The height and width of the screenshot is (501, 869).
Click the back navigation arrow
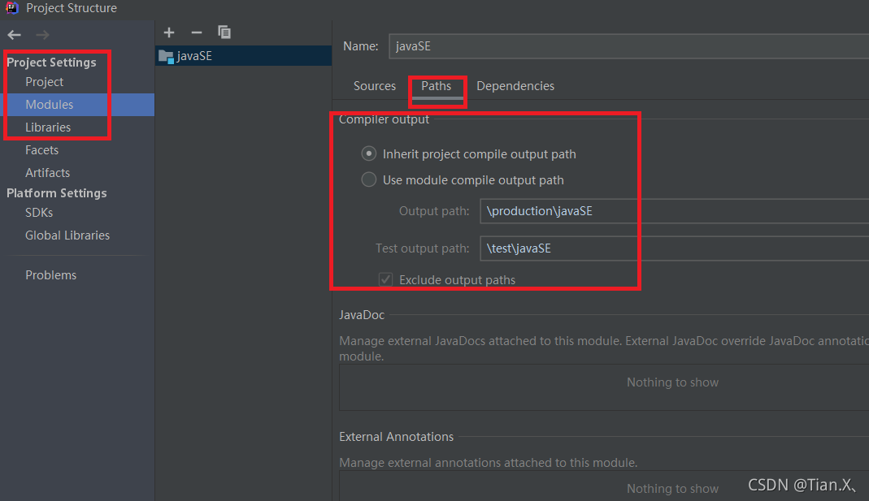pyautogui.click(x=15, y=35)
